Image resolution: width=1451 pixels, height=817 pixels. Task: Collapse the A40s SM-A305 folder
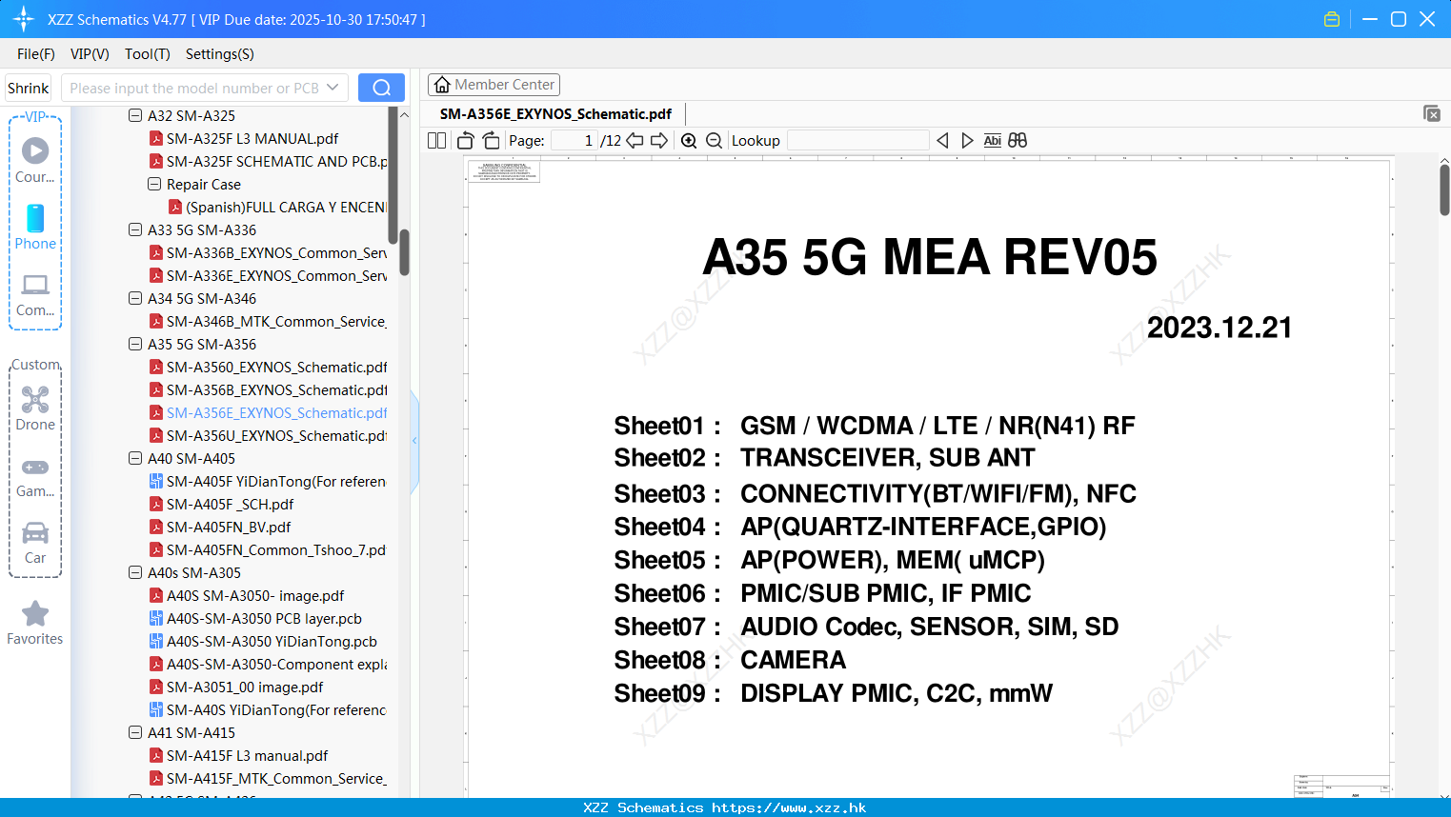(x=135, y=572)
